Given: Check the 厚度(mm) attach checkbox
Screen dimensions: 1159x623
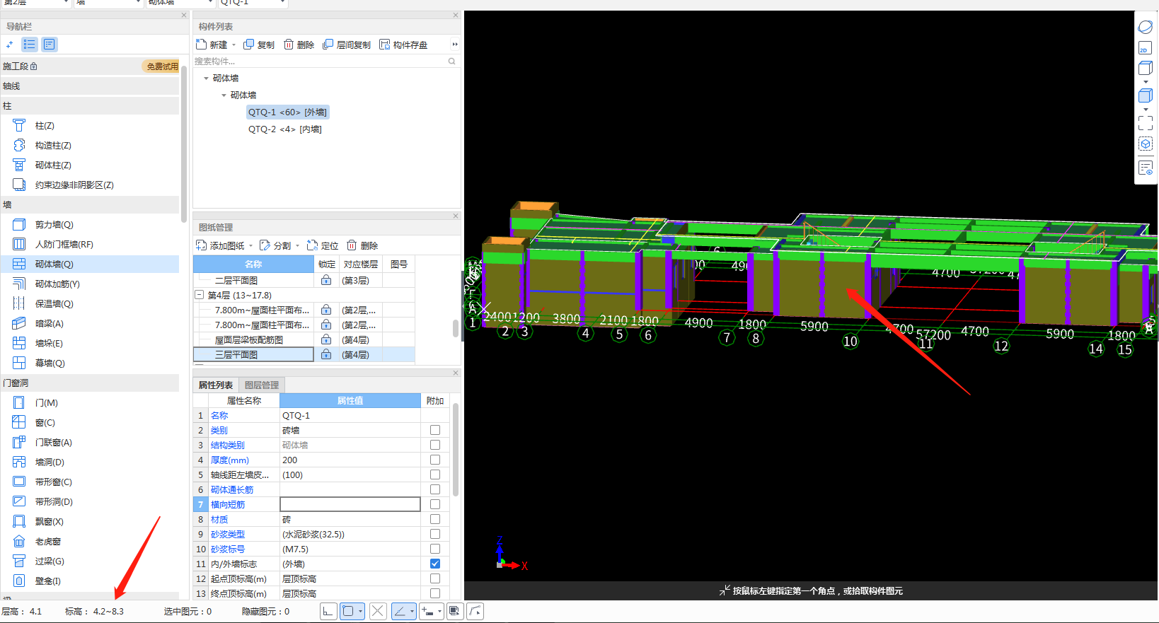Looking at the screenshot, I should coord(435,460).
